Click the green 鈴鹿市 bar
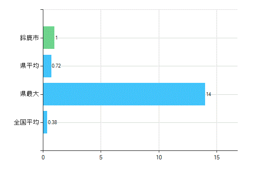Viewport: 276px width, 170px height. point(48,38)
